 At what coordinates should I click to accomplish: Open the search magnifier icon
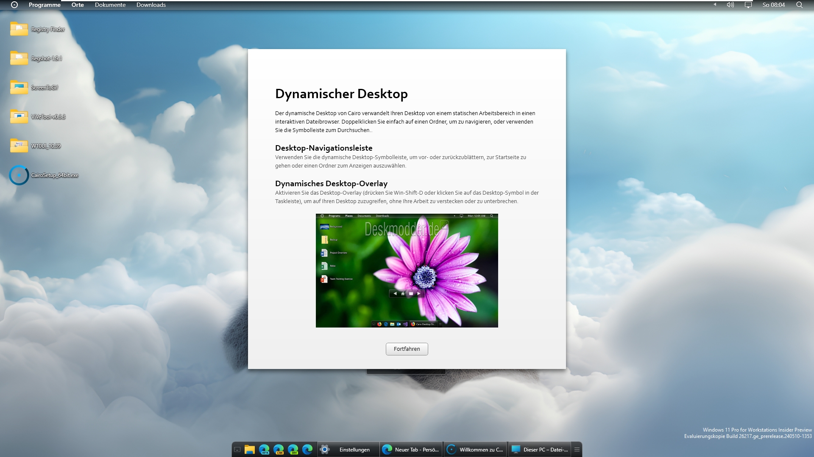pyautogui.click(x=799, y=5)
